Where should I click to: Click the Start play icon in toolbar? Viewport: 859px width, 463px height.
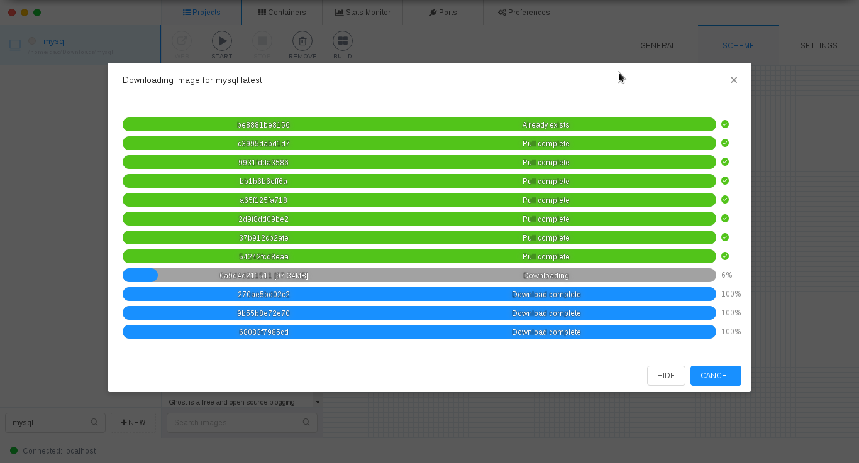click(x=221, y=41)
